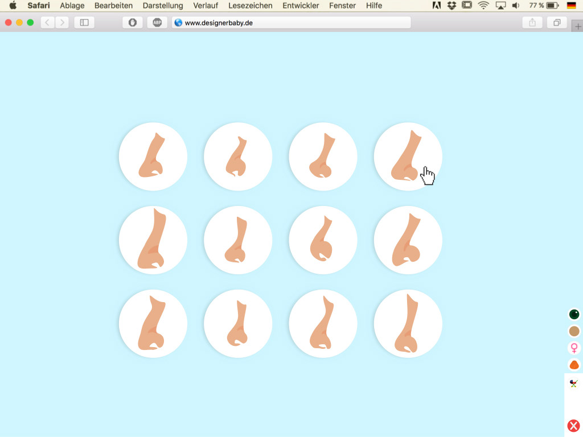Image resolution: width=583 pixels, height=437 pixels.
Task: Click the orange hair icon in sidebar
Action: coord(574,365)
